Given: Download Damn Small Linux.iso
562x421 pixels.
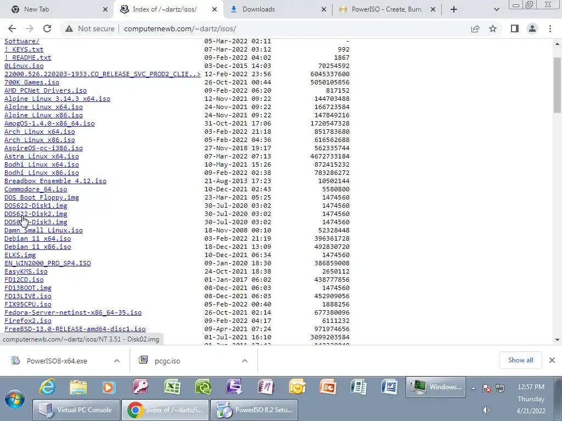Looking at the screenshot, I should (x=43, y=231).
